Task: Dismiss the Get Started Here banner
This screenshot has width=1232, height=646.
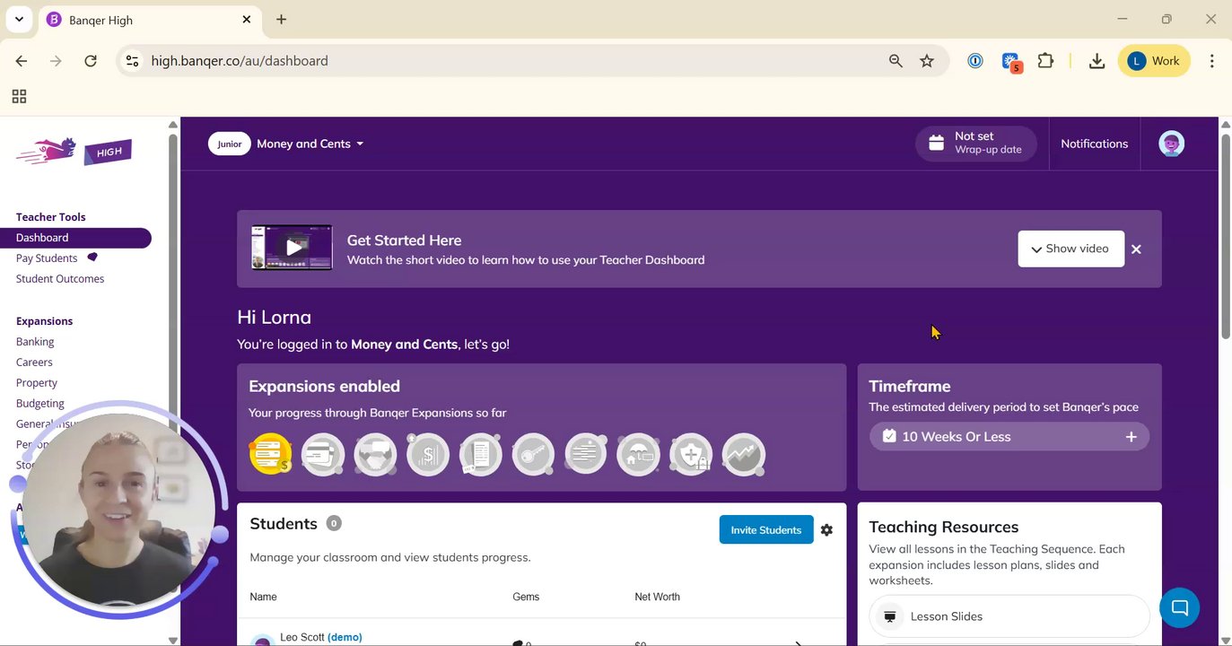Action: click(1136, 249)
